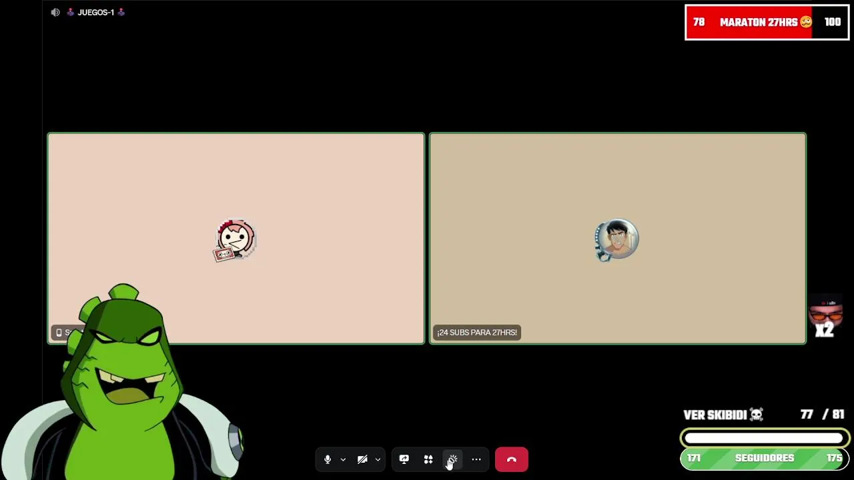
Task: Click the green cartoon character overlay
Action: coord(123,383)
